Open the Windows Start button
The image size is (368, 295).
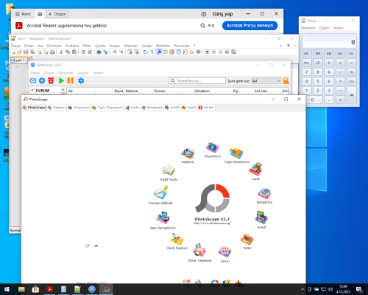click(7, 289)
